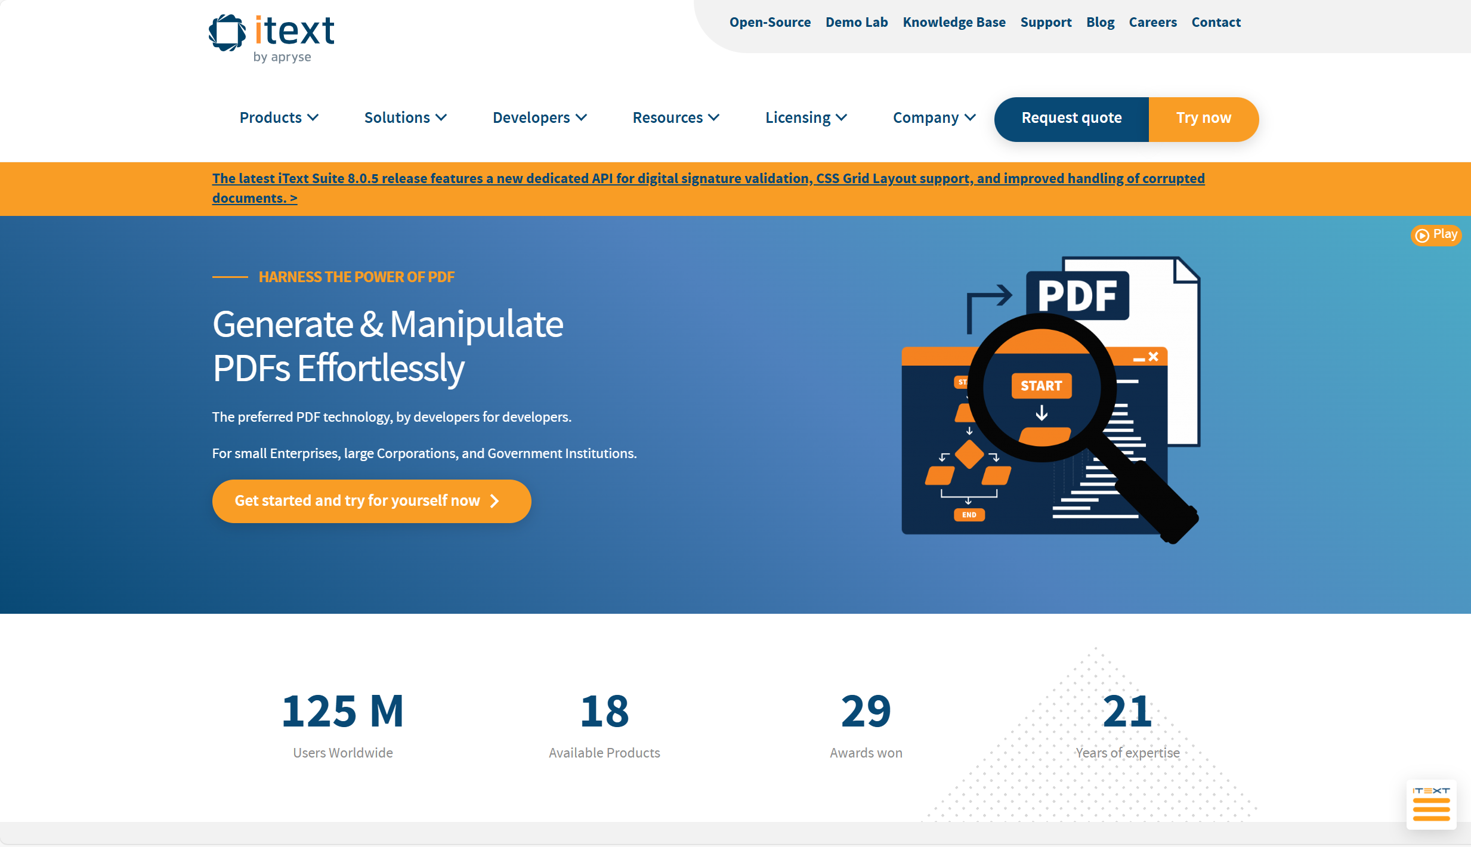The width and height of the screenshot is (1471, 847).
Task: Open the iText floating menu widget
Action: pyautogui.click(x=1430, y=805)
